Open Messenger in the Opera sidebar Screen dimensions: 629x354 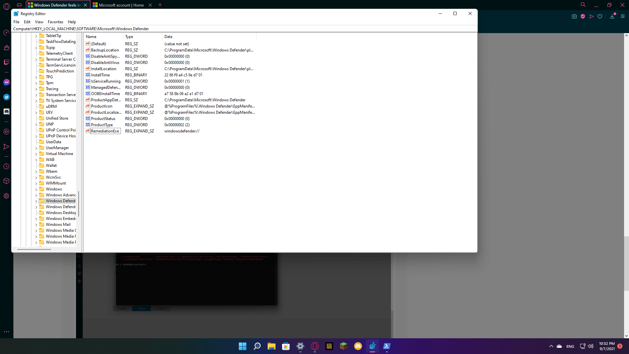pyautogui.click(x=6, y=82)
